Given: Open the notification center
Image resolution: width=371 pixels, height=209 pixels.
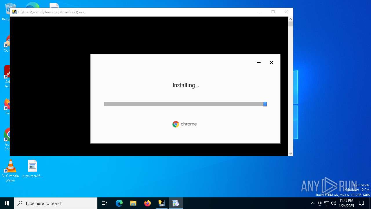Looking at the screenshot, I should [361, 203].
